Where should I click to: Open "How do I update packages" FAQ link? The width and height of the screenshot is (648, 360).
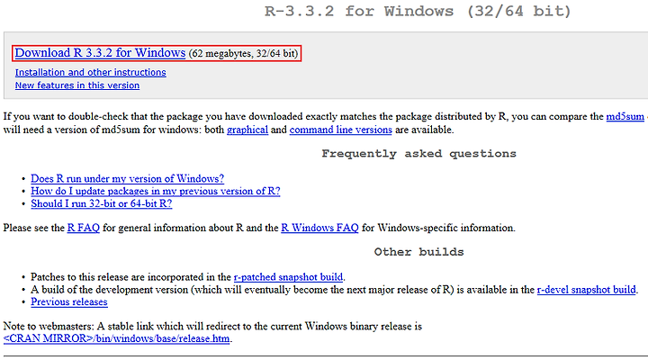156,191
